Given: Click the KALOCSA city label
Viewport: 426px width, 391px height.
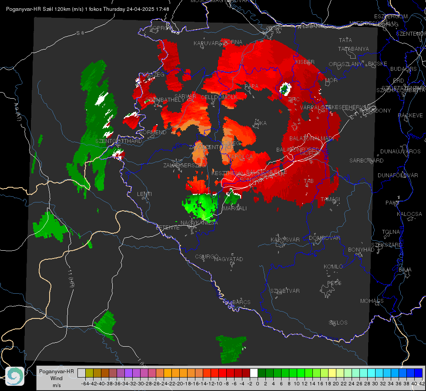Looking at the screenshot, I should click(409, 214).
